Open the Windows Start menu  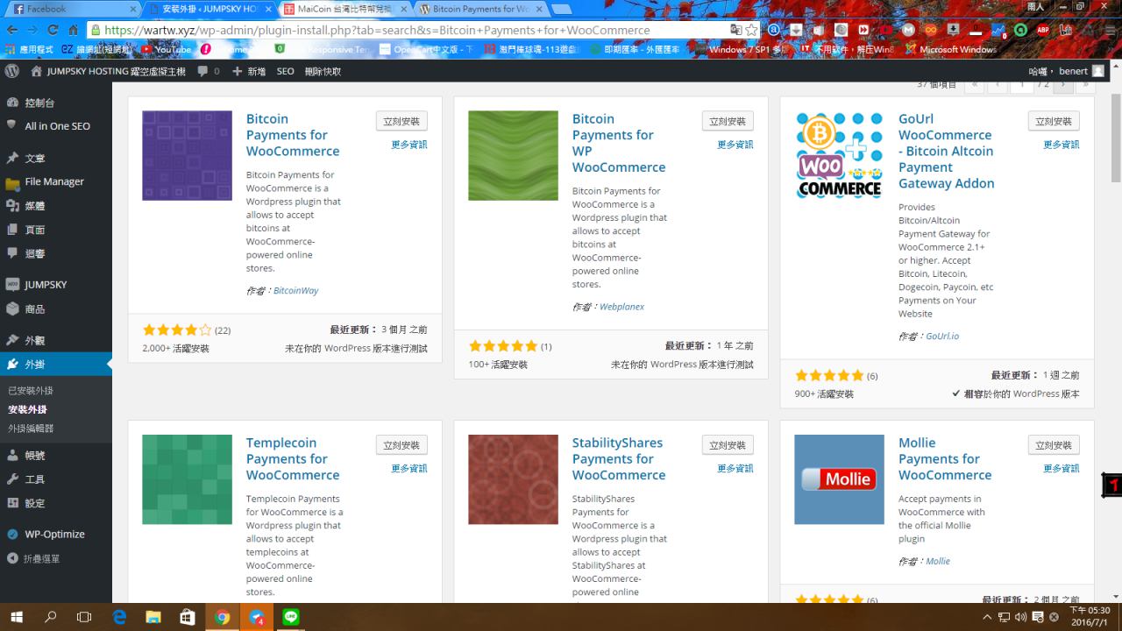16,617
